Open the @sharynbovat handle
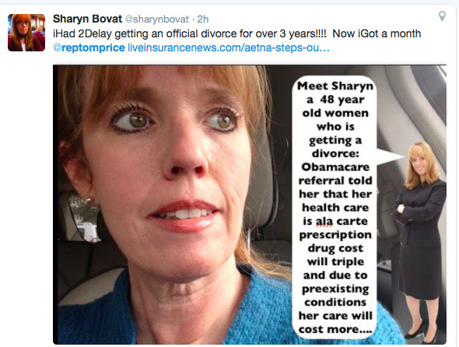This screenshot has width=459, height=347. point(157,19)
